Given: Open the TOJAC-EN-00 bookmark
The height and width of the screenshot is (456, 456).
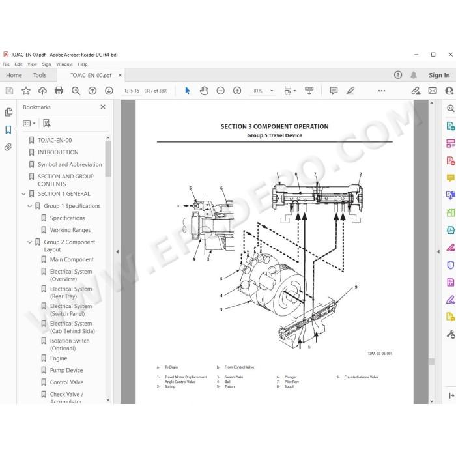Looking at the screenshot, I should 55,140.
